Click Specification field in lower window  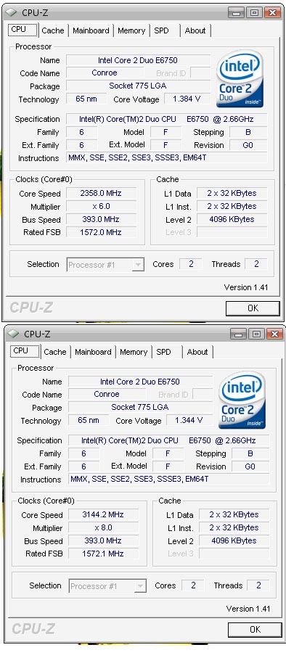[x=169, y=440]
